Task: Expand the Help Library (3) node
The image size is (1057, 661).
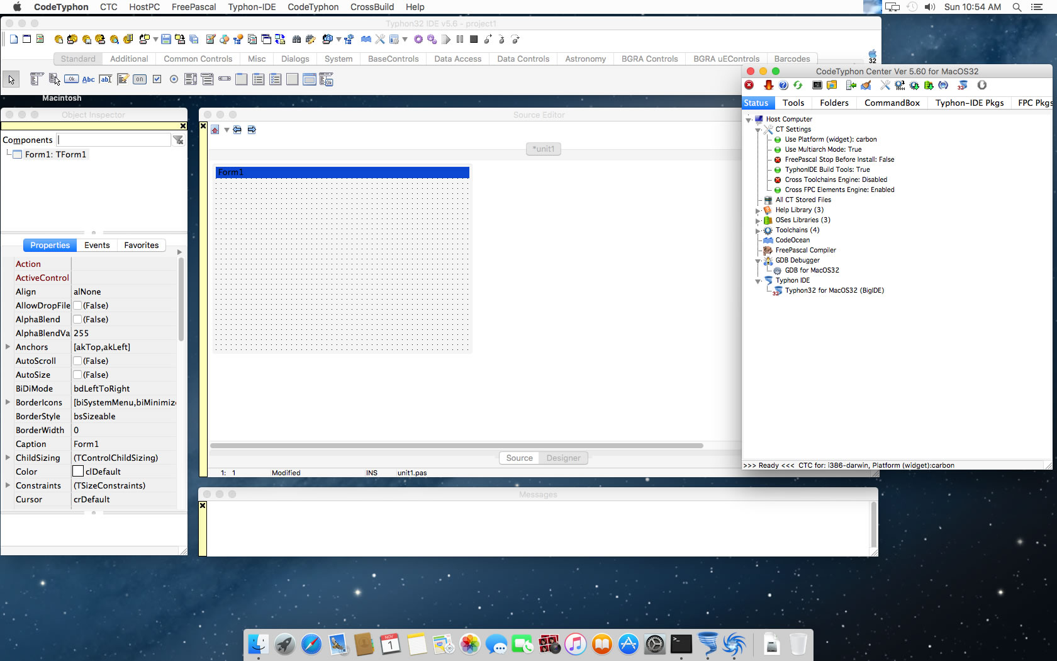Action: coord(758,210)
